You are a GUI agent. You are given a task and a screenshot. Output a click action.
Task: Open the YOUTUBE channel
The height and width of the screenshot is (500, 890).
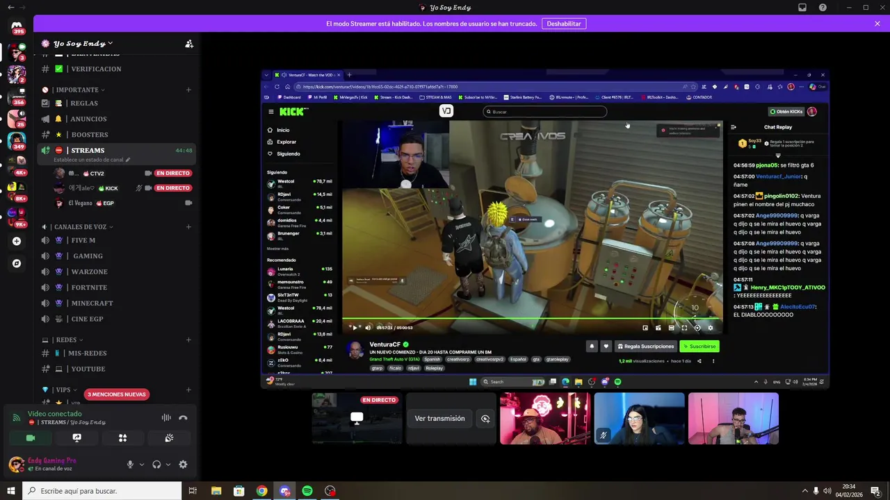[x=116, y=369]
